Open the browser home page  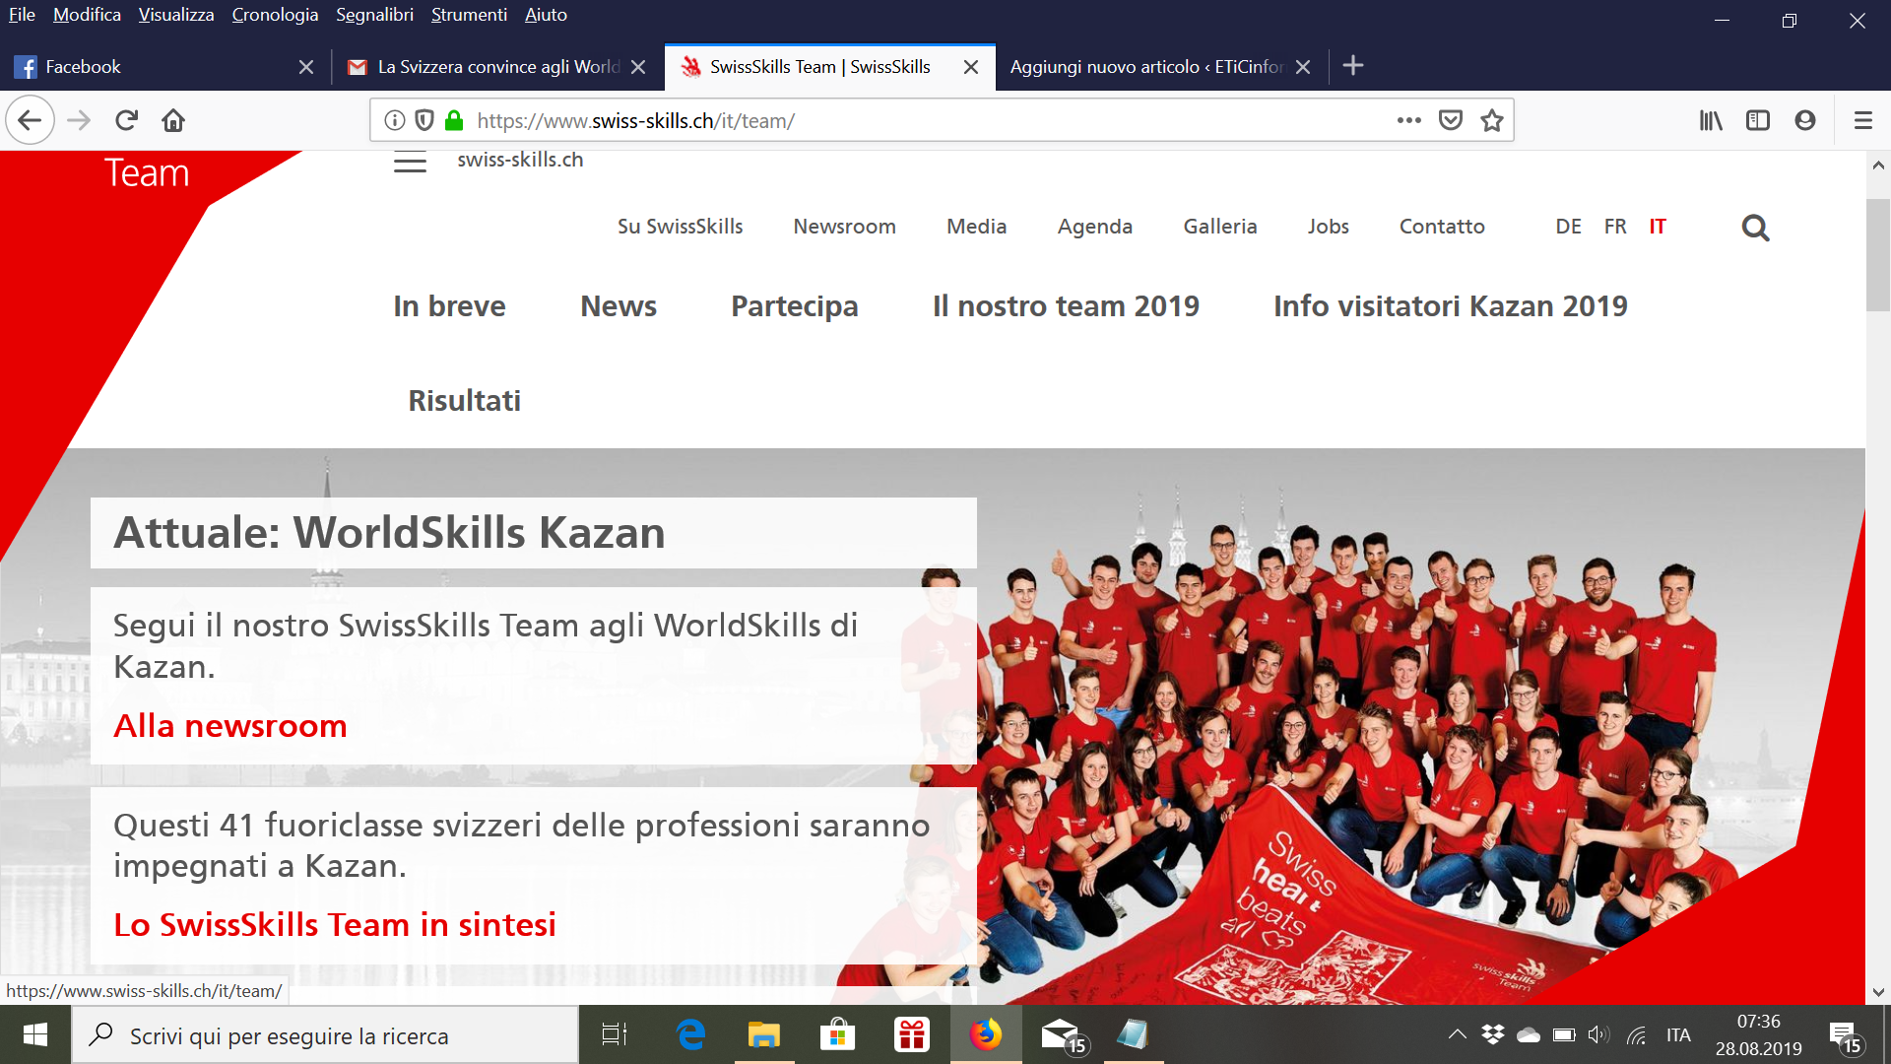[x=173, y=120]
